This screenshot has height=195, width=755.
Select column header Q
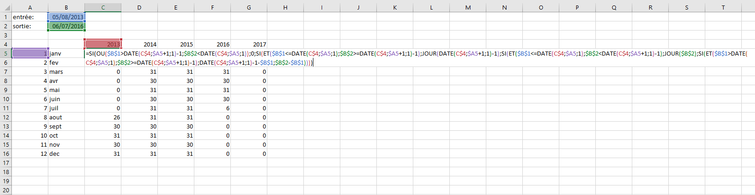click(x=614, y=7)
